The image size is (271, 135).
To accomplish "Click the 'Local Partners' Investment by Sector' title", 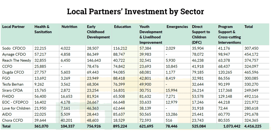I will coord(135,12).
